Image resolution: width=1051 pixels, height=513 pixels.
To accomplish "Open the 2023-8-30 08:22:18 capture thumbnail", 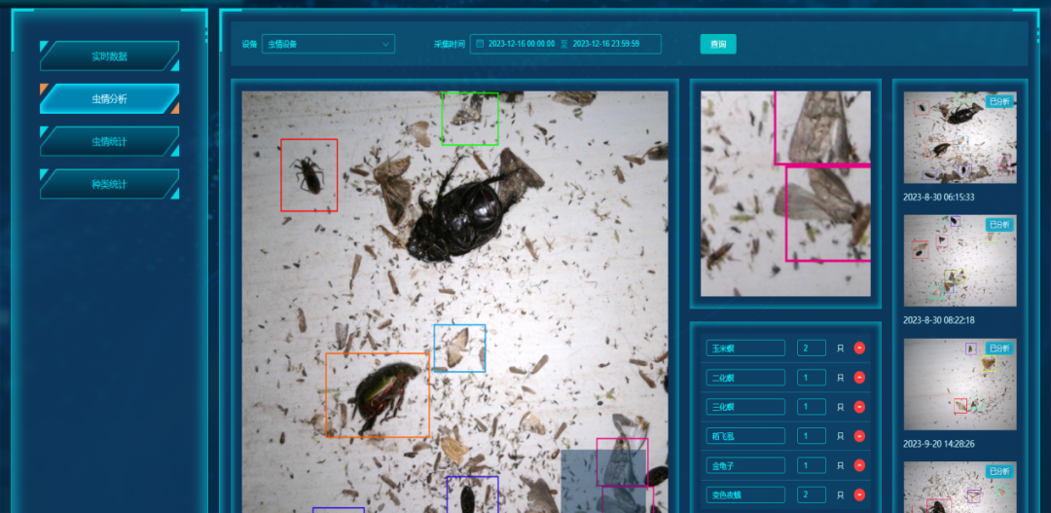I will [960, 260].
